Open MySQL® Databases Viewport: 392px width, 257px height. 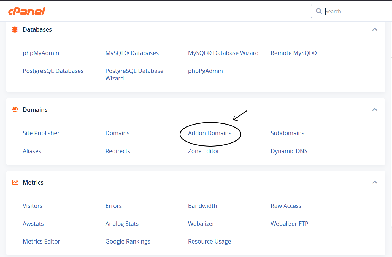click(132, 53)
